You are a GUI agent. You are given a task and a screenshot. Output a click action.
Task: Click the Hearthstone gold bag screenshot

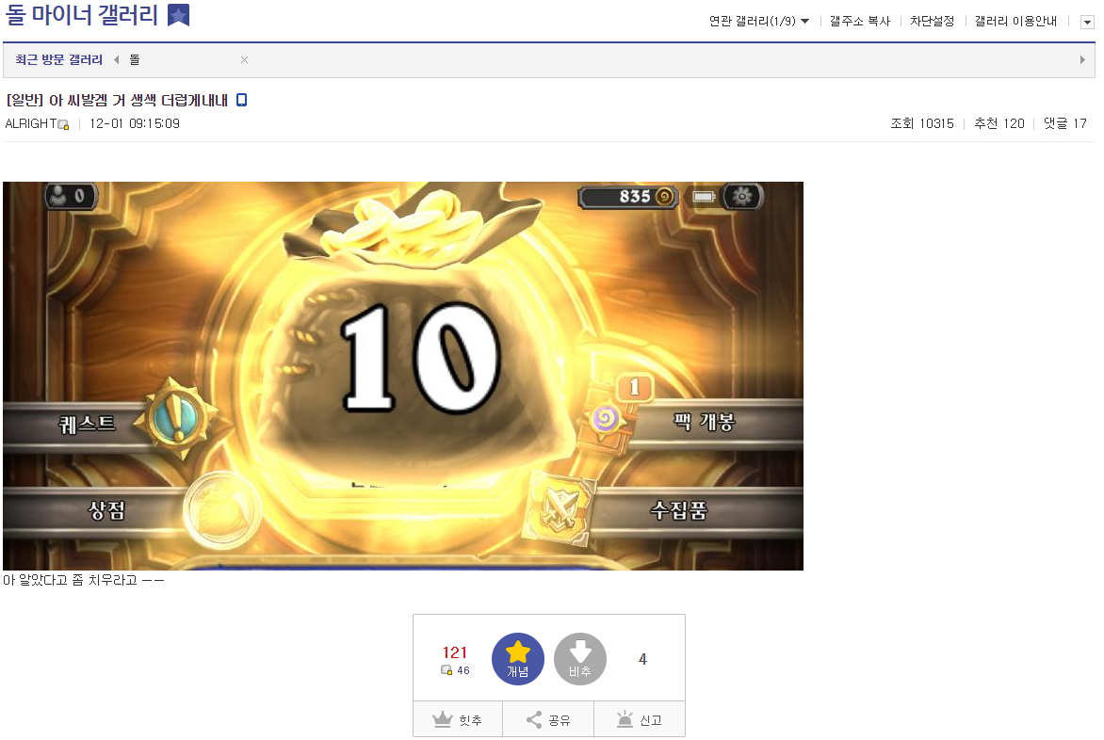[x=403, y=376]
